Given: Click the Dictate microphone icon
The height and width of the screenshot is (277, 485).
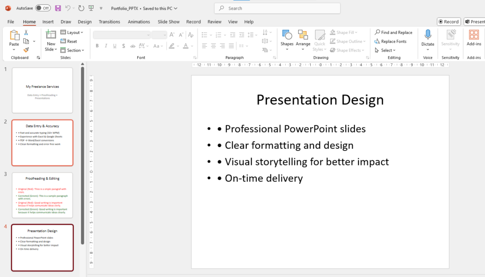Looking at the screenshot, I should click(x=428, y=35).
